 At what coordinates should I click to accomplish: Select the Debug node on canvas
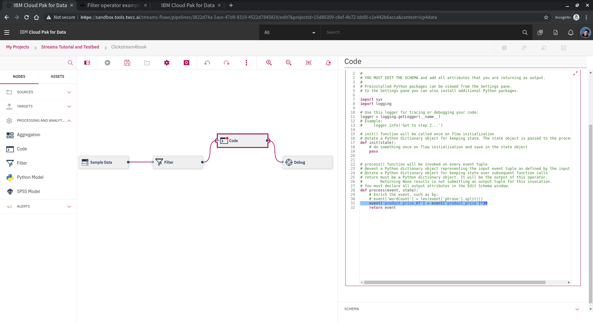click(x=307, y=162)
